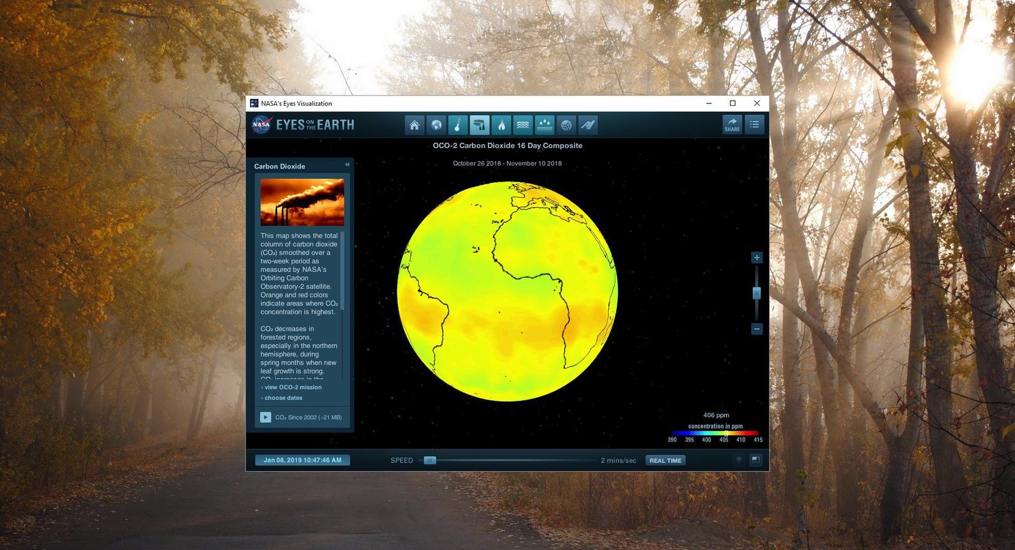Click the 2 mins/sec speed label

tap(618, 460)
